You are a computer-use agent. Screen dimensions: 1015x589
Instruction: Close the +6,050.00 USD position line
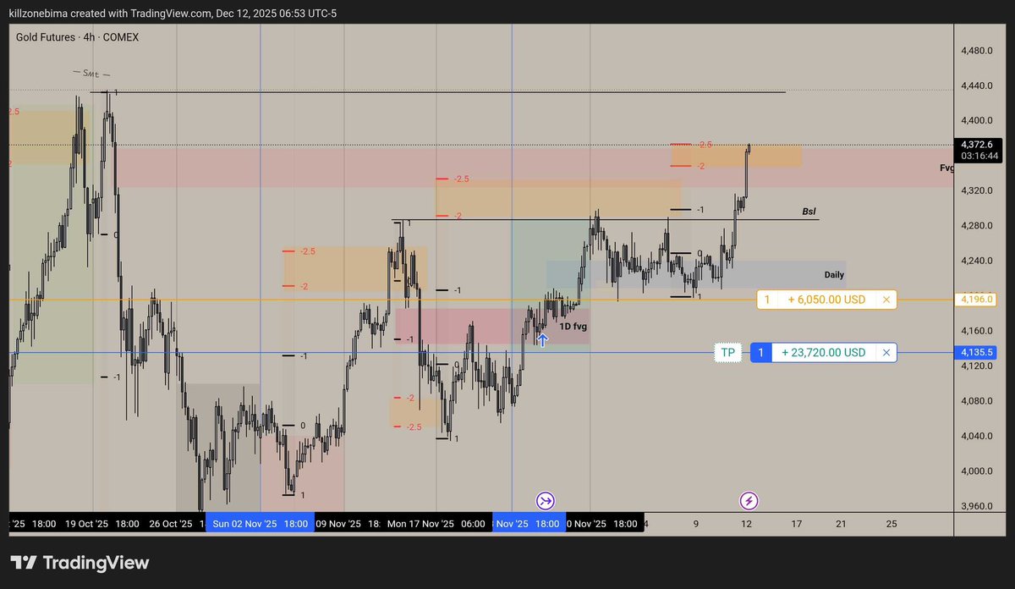[886, 300]
